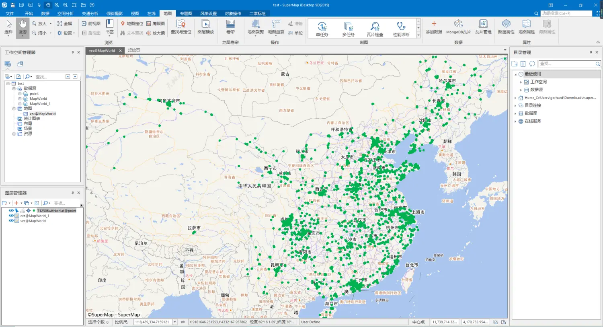Open the map window tab list dropdown
This screenshot has height=327, width=603.
[x=505, y=50]
